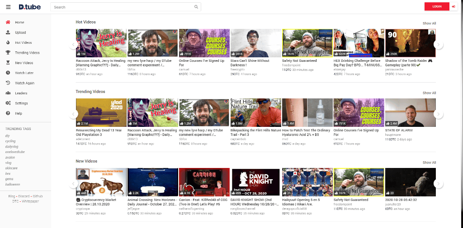Screen dimensions: 463x228
Task: Open Cryptocurrency Market Overview thumbnail
Action: 101,182
